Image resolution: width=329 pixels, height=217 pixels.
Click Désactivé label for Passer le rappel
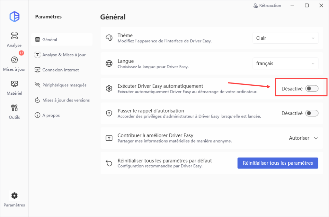pyautogui.click(x=292, y=113)
